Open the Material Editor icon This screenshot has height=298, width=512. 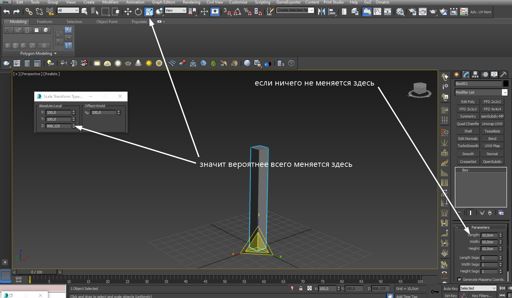(x=400, y=12)
